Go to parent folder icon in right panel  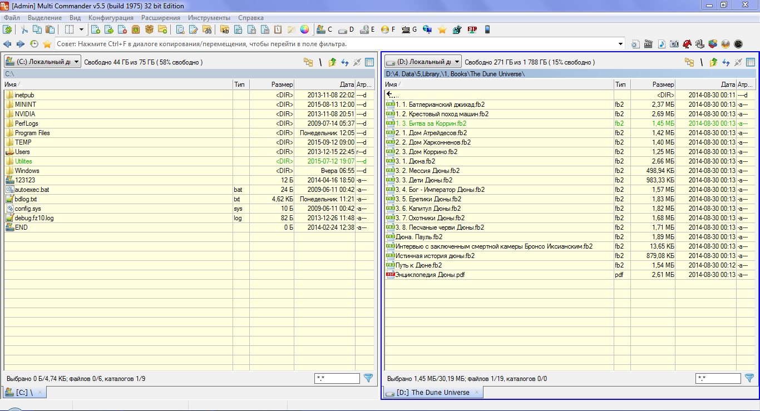(x=713, y=62)
